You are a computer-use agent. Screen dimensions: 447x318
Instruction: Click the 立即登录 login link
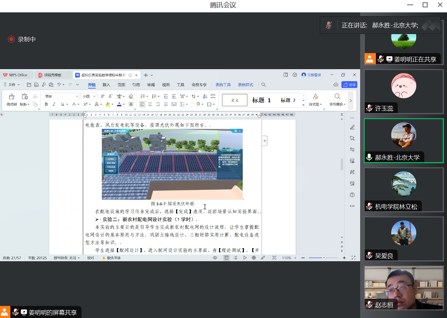click(x=311, y=75)
